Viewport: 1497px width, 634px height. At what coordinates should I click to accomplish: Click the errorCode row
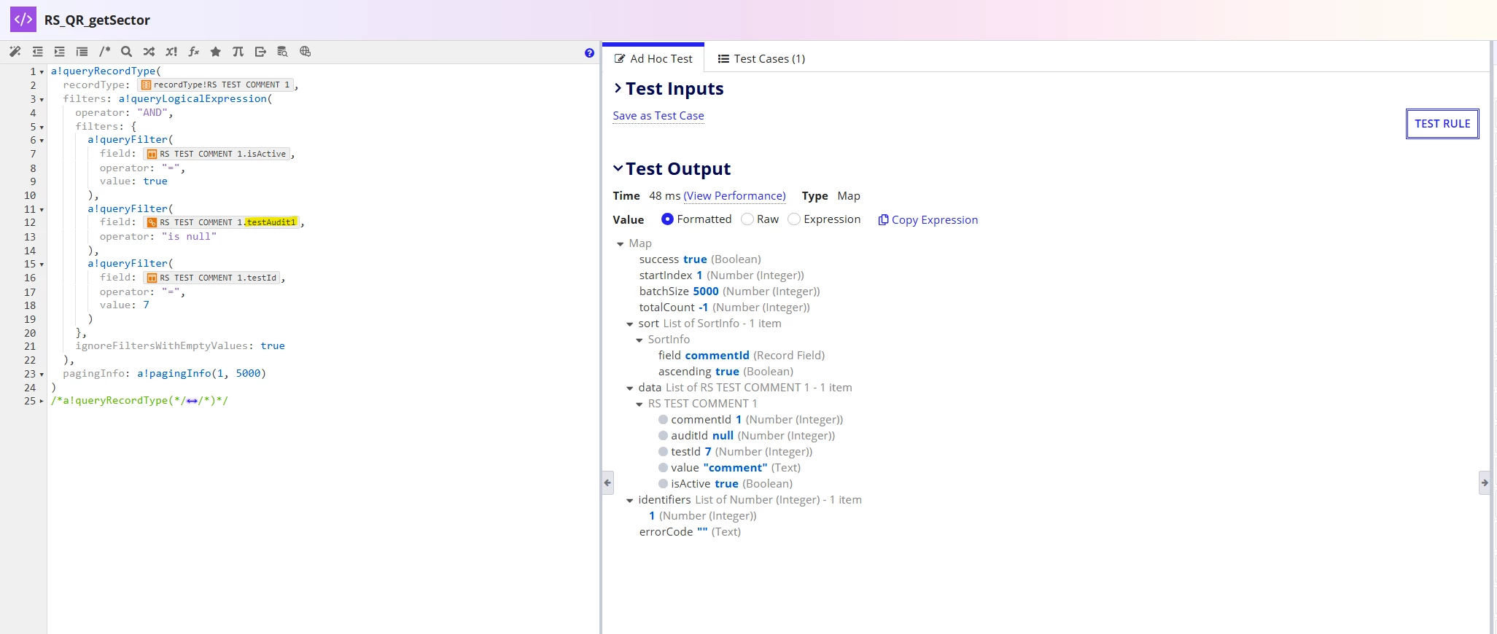point(690,531)
